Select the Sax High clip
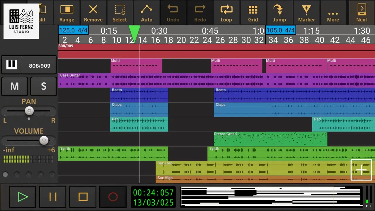 coord(265,179)
